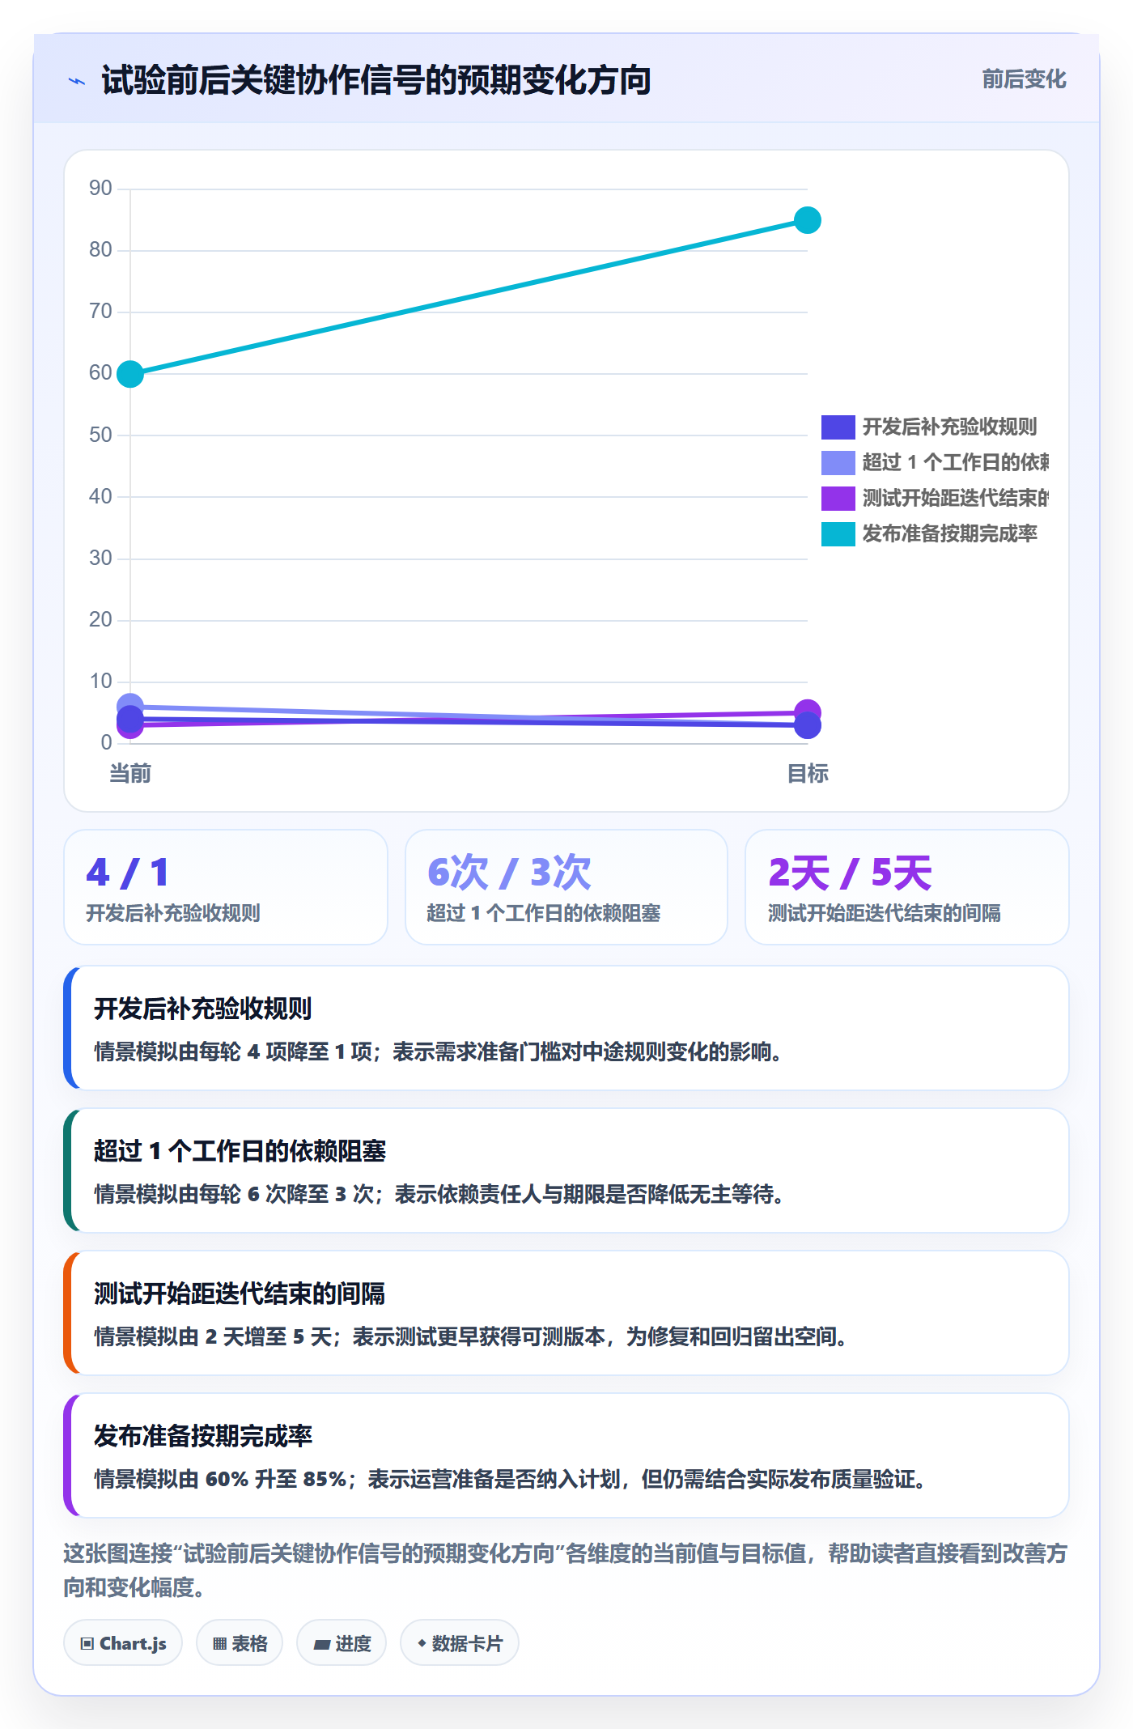Open the 4 / 1 data card
This screenshot has width=1133, height=1729.
(226, 887)
